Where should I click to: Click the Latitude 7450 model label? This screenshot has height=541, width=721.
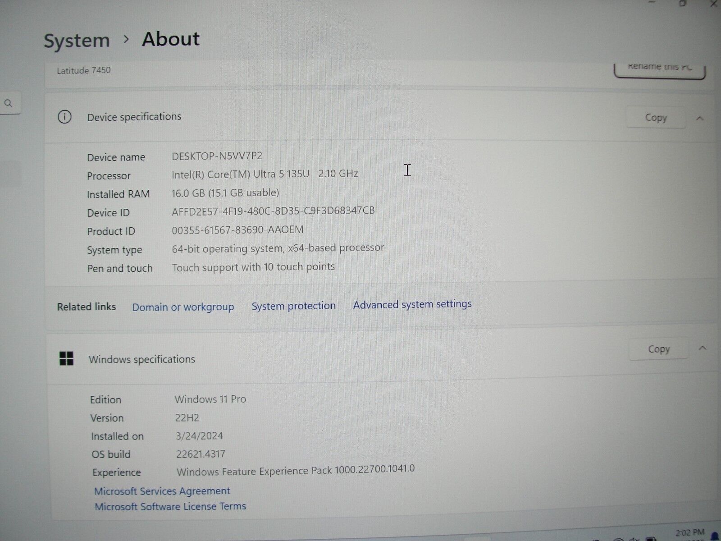pos(83,70)
